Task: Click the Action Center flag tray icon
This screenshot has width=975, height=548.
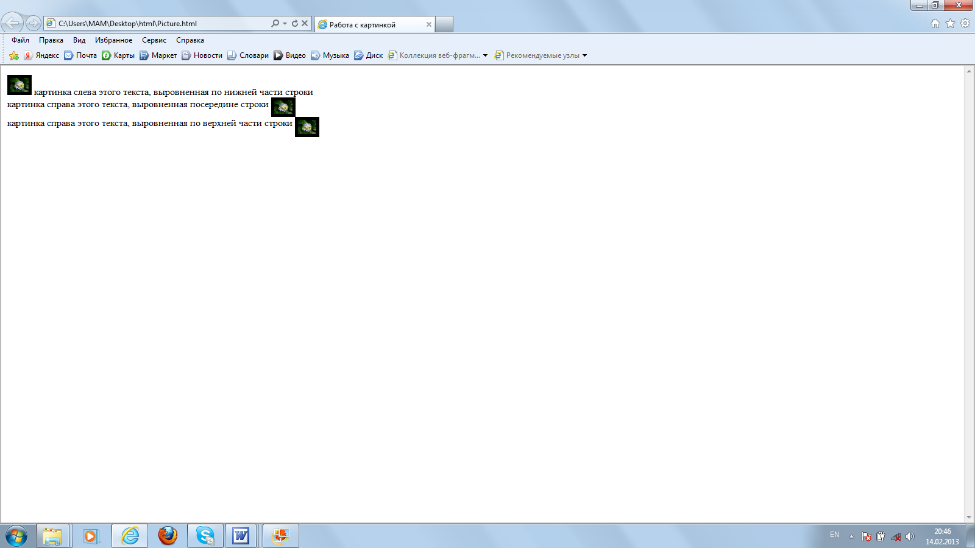Action: (867, 536)
